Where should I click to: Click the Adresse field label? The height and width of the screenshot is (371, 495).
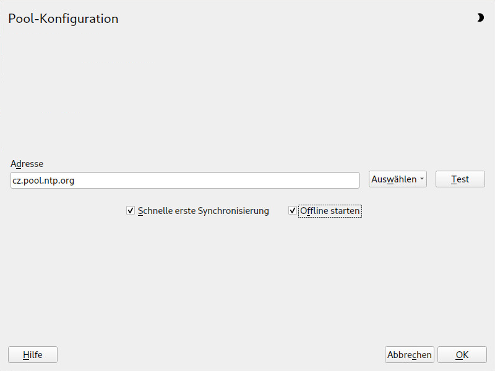[27, 164]
